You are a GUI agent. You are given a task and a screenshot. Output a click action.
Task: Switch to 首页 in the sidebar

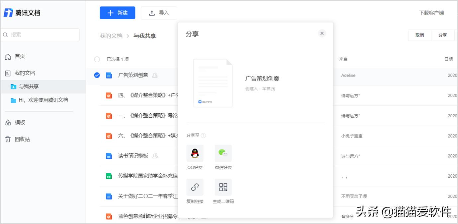tap(19, 56)
